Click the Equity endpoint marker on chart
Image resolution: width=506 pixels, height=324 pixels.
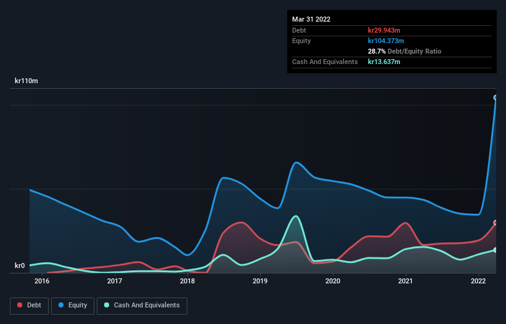pos(496,98)
